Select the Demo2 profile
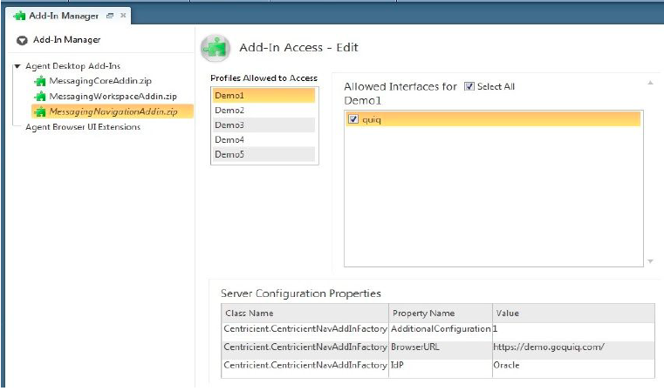Screen dimensions: 664x391 click(x=264, y=111)
